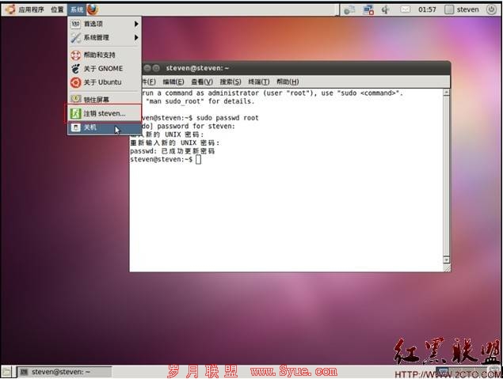The image size is (503, 379).
Task: Click terminal scrollbar up arrow
Action: tap(446, 93)
